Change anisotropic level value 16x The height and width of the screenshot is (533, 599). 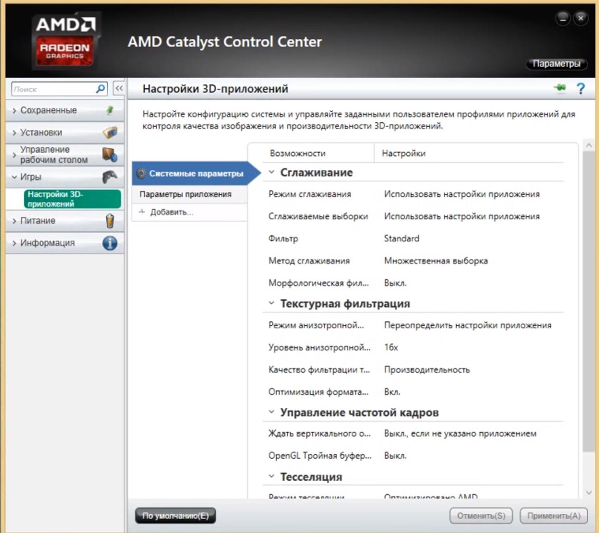391,347
